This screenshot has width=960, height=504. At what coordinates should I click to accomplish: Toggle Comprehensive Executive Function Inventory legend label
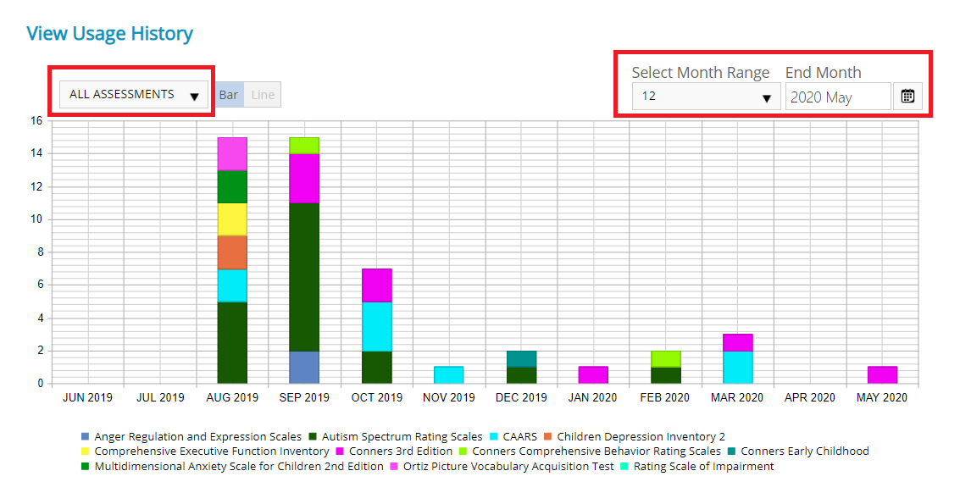point(211,451)
